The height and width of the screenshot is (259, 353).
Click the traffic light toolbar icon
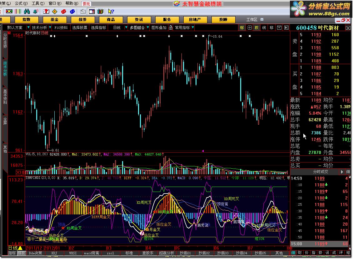9,11
